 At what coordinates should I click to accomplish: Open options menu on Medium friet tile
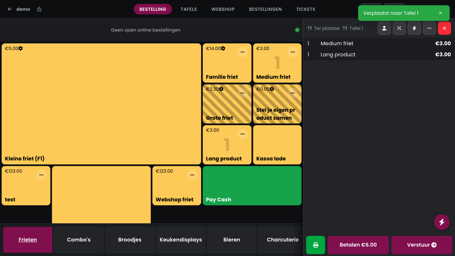(293, 52)
